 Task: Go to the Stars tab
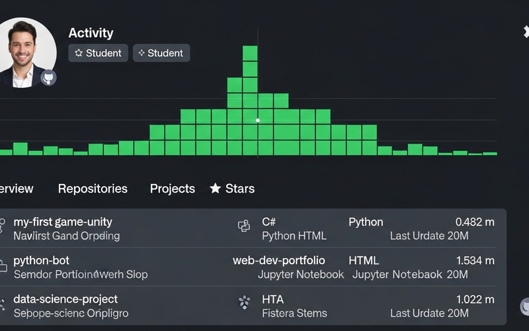click(239, 189)
